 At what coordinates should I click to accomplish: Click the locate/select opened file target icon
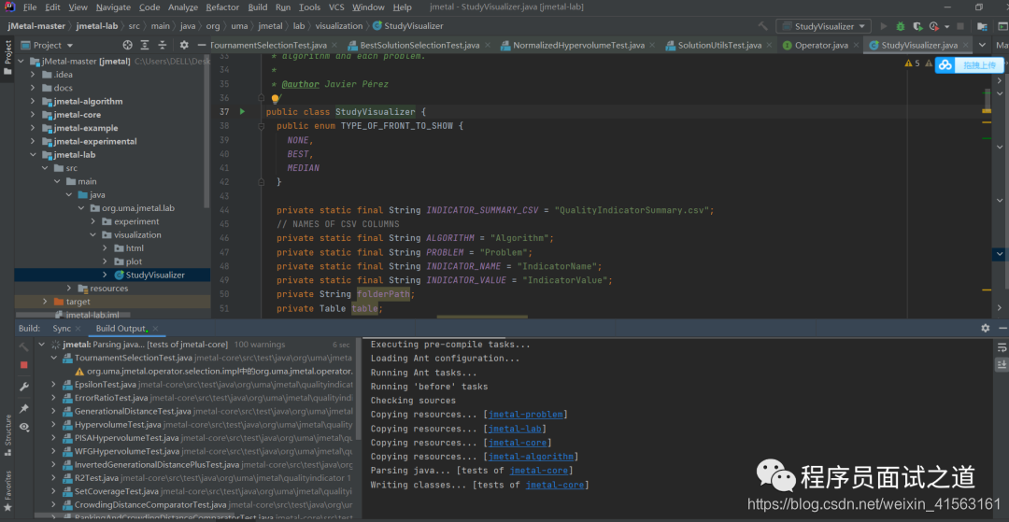(x=127, y=45)
